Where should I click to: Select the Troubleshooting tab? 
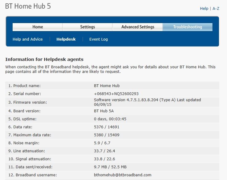click(188, 27)
